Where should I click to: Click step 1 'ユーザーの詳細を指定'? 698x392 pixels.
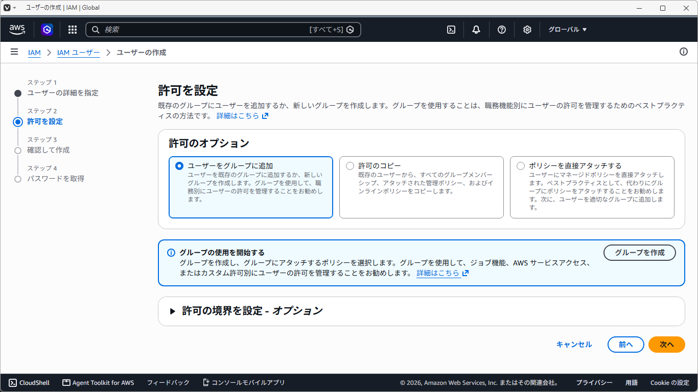coord(63,93)
